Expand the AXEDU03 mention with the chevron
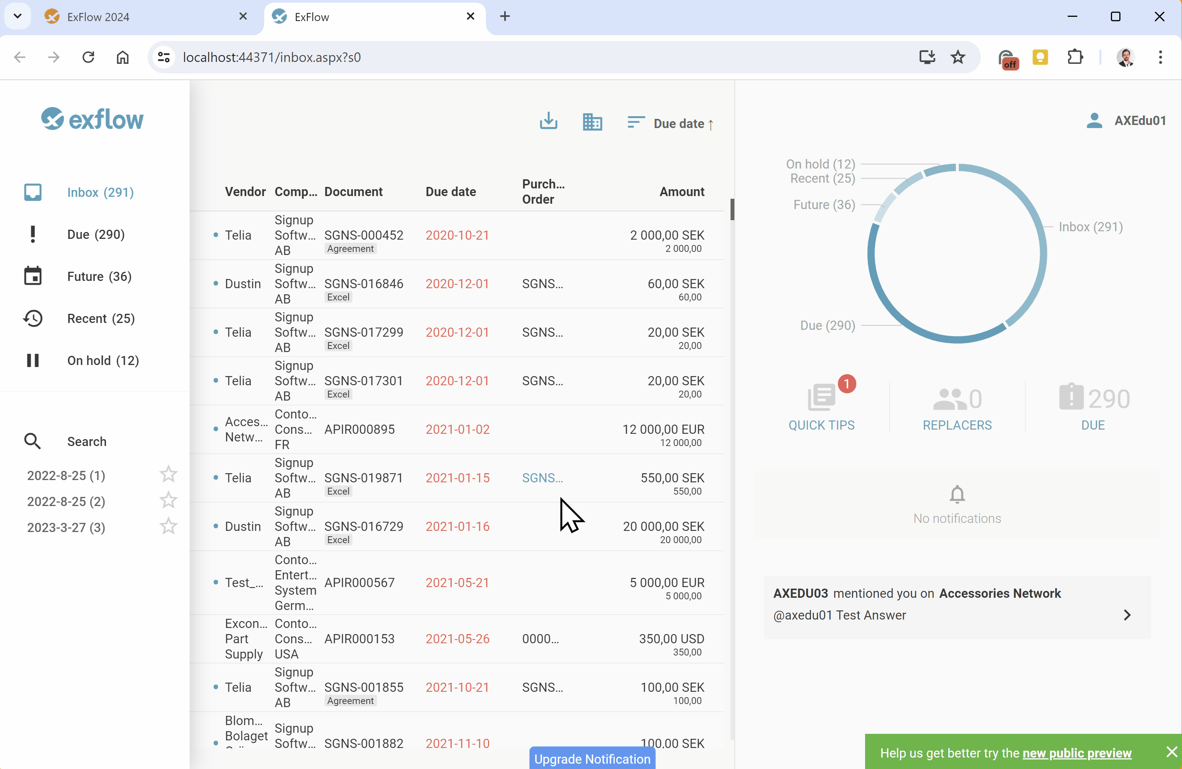 click(1127, 615)
